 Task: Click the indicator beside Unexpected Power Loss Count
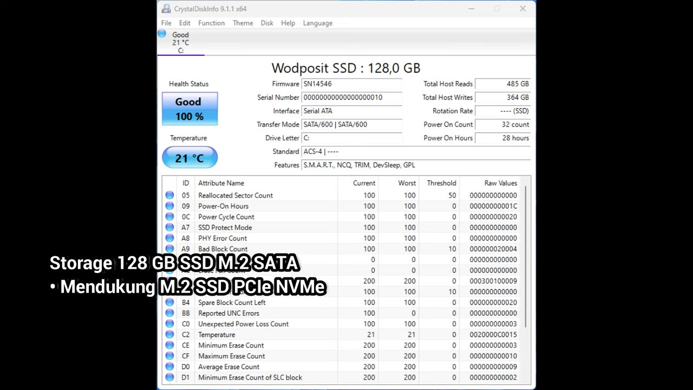tap(169, 323)
